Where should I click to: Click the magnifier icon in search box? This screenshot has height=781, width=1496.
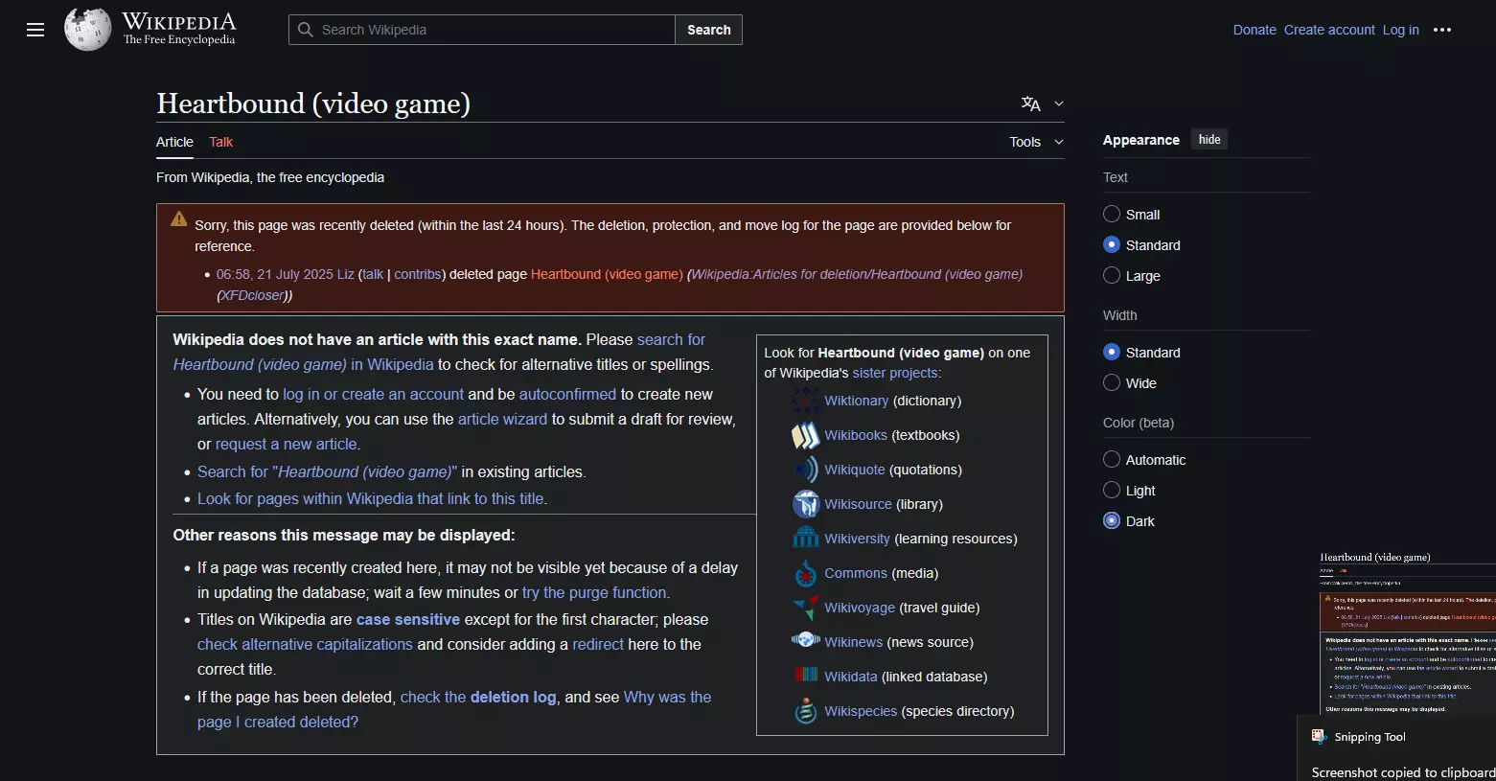[306, 30]
